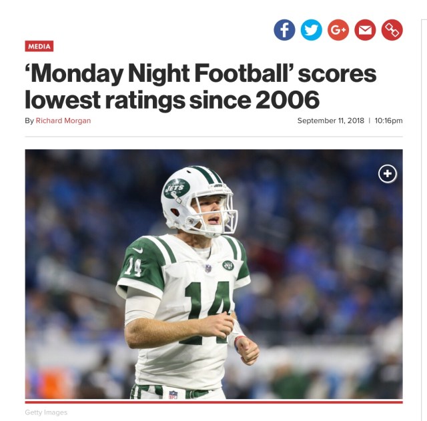Click the Jets logo on the helmet
The width and height of the screenshot is (427, 421).
pyautogui.click(x=177, y=189)
